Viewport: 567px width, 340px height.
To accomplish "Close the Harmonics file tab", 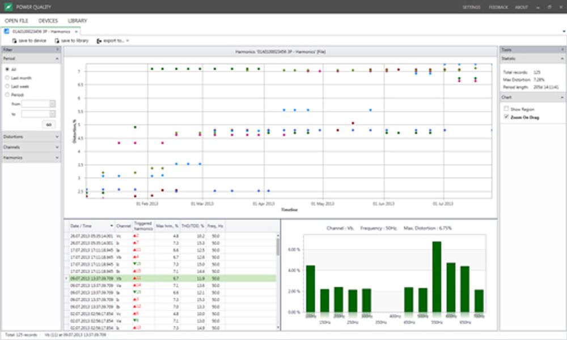I will [77, 32].
